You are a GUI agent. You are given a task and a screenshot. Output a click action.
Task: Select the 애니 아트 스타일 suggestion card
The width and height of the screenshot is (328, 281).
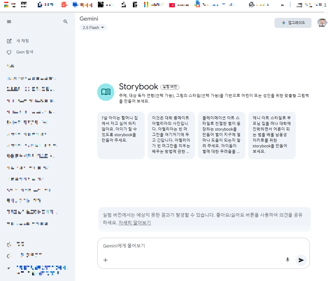click(x=272, y=135)
